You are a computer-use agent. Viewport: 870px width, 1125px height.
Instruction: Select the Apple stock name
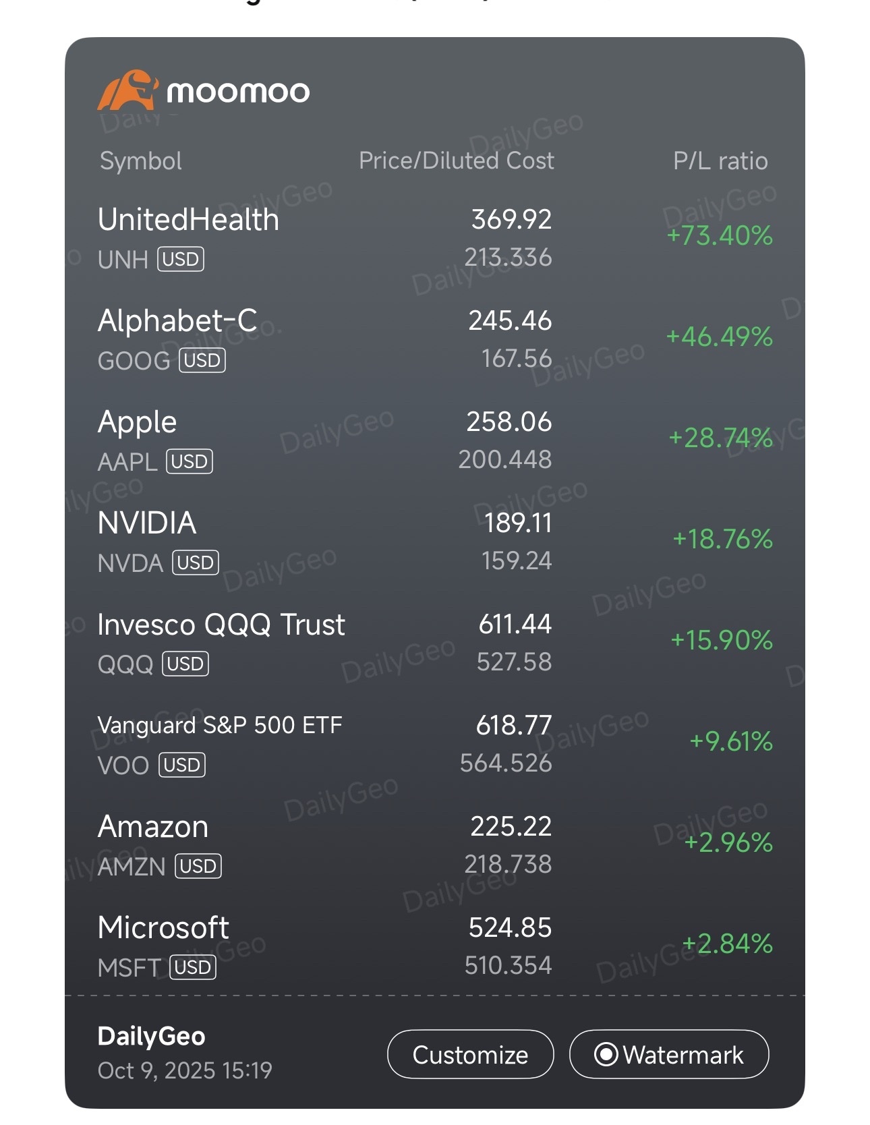tap(137, 422)
